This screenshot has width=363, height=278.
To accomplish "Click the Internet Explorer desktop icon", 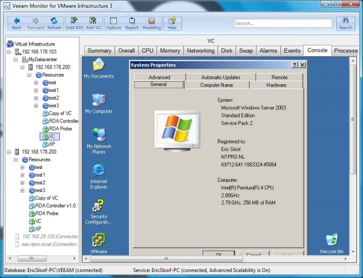I will (x=99, y=176).
